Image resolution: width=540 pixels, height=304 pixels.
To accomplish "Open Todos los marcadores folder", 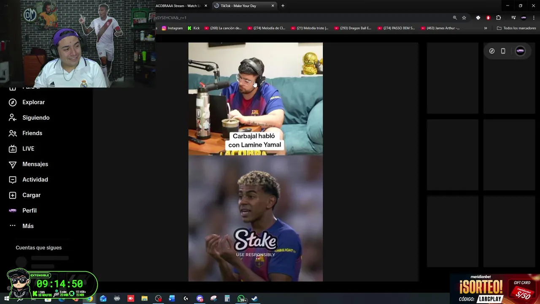I will click(516, 28).
